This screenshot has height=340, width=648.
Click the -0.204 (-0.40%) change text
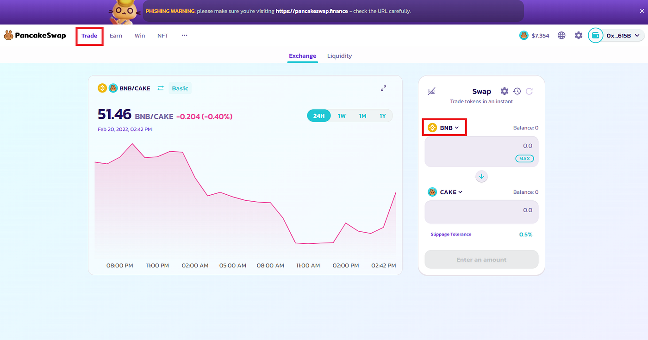click(204, 117)
